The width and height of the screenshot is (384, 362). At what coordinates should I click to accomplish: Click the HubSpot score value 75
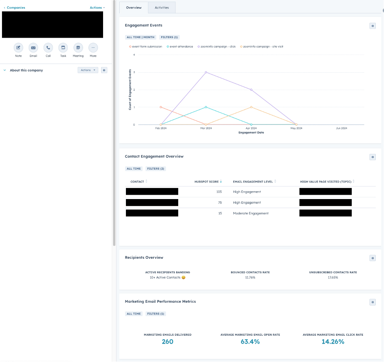tap(220, 203)
